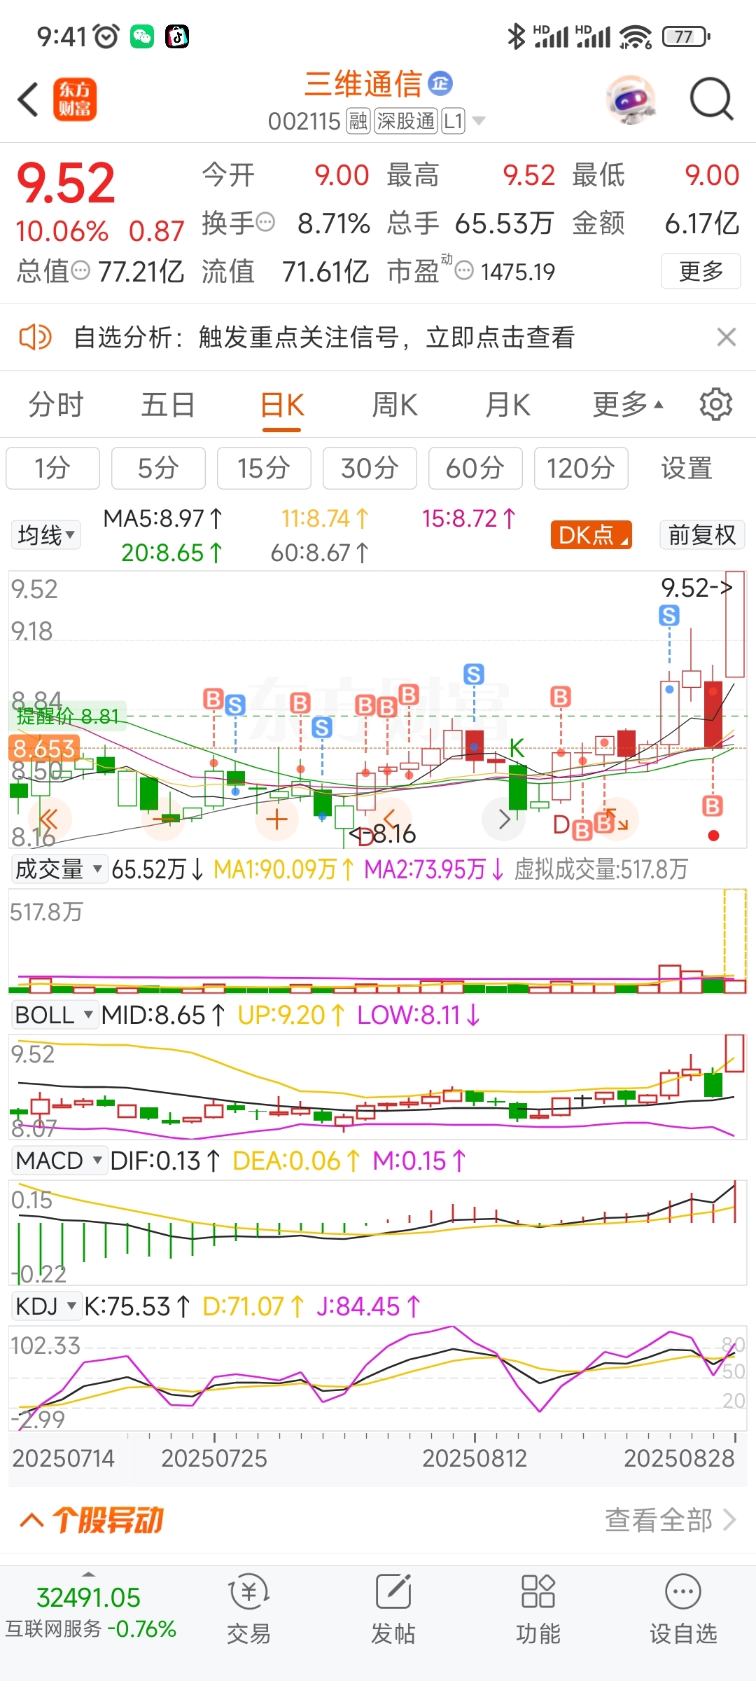Tap the info icon next to 市盈
This screenshot has width=756, height=1681.
464,270
